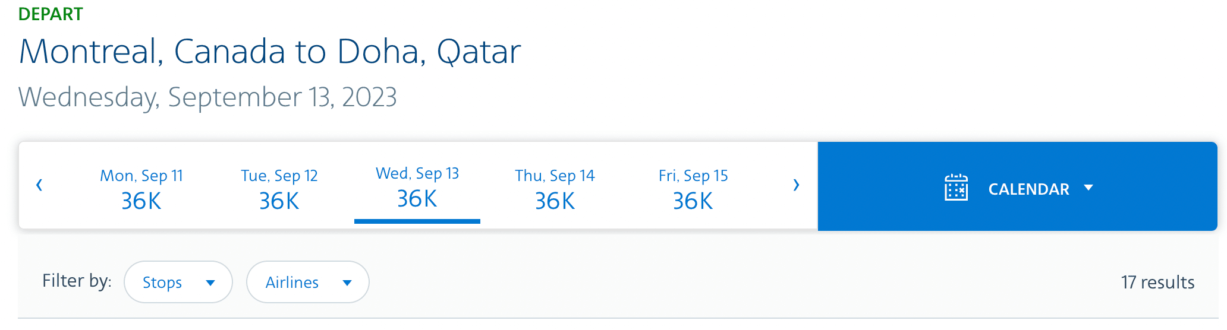The width and height of the screenshot is (1227, 330).
Task: Open the Stops filter dropdown
Action: click(178, 282)
